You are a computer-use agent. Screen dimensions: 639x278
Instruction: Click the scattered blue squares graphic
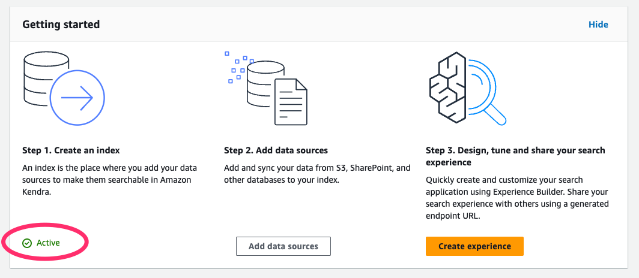click(x=240, y=67)
